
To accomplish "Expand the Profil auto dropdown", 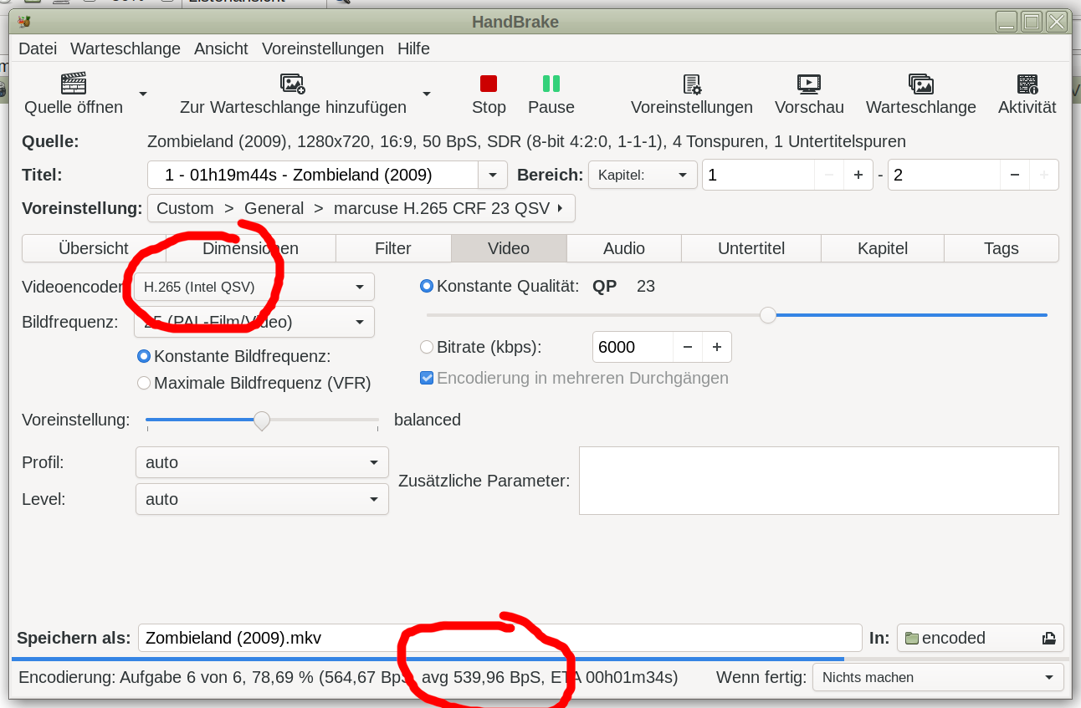I will pyautogui.click(x=262, y=462).
